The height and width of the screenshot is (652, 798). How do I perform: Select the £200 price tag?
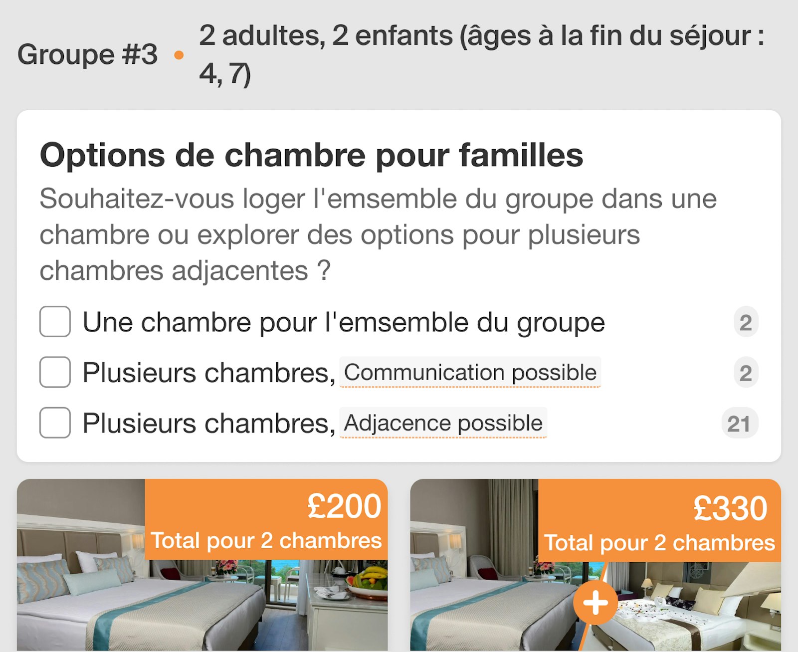344,506
